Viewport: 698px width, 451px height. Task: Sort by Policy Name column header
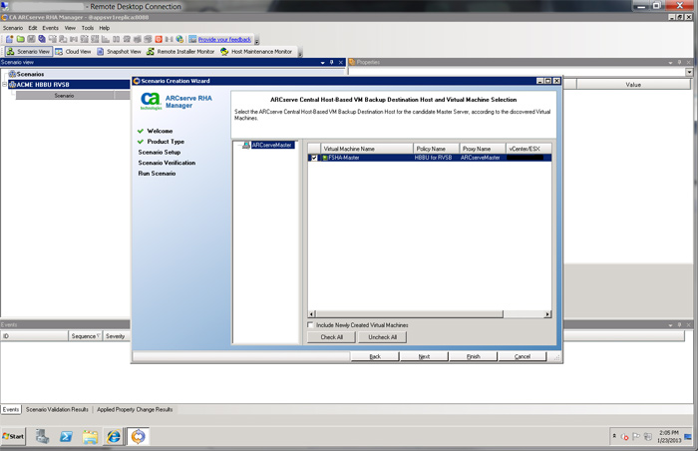(x=437, y=149)
